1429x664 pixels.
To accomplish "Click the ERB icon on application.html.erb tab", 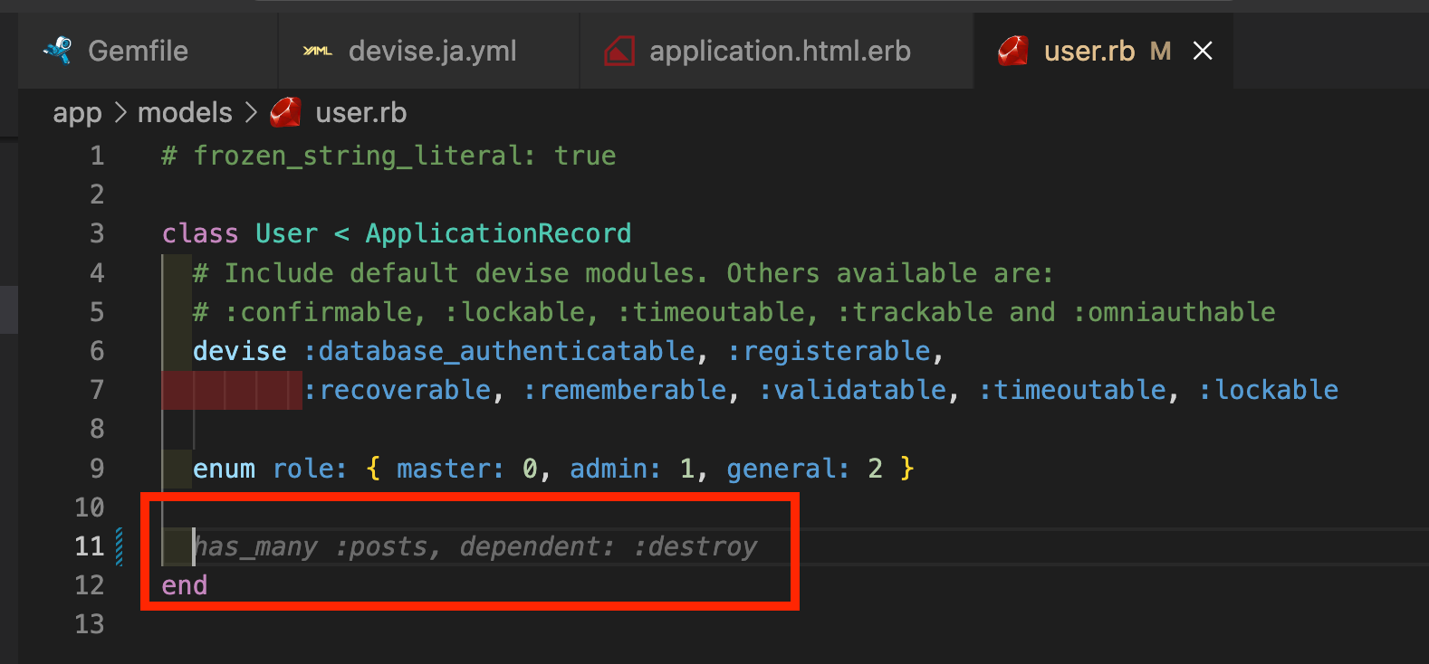I will (x=619, y=52).
